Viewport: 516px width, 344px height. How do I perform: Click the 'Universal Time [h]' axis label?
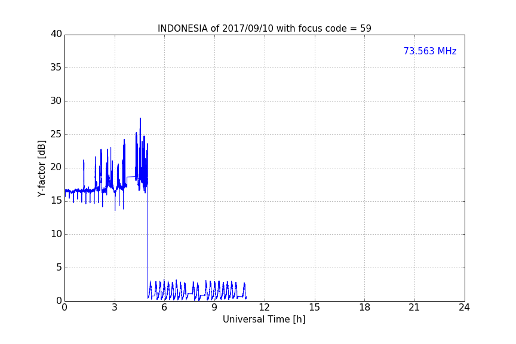coord(264,320)
